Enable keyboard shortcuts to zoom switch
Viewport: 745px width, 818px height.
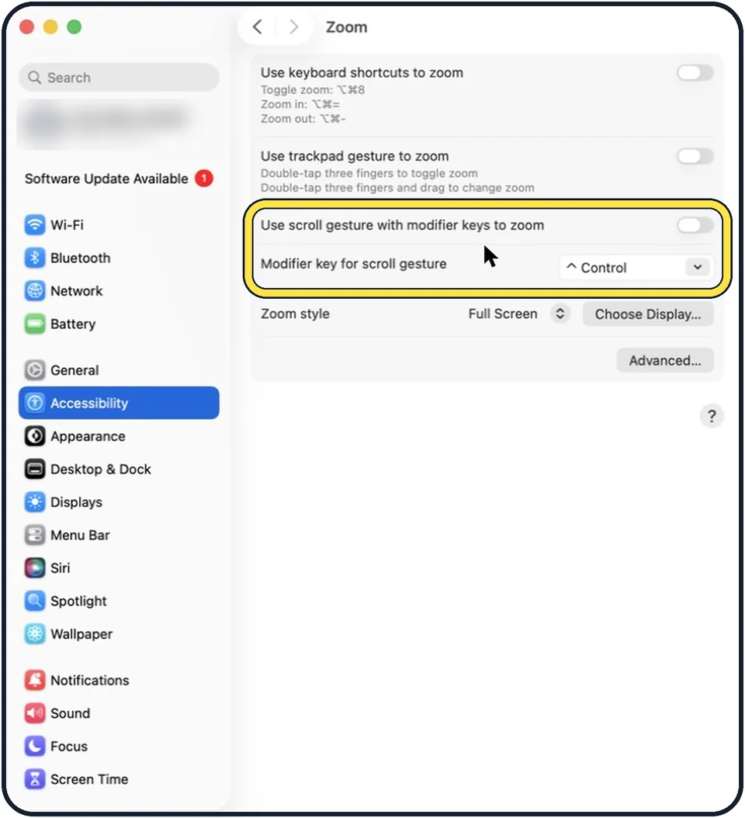[x=695, y=72]
